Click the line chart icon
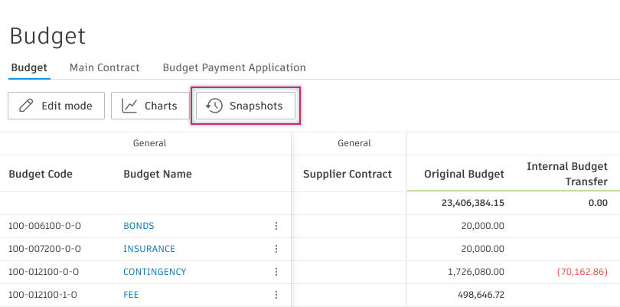Viewport: 620px width, 307px height. (x=130, y=106)
